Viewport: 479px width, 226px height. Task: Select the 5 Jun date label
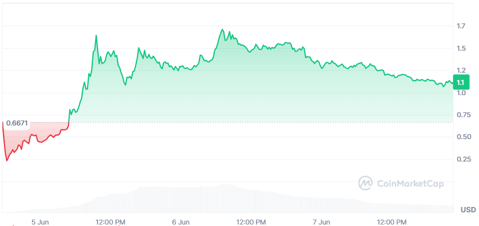[39, 222]
